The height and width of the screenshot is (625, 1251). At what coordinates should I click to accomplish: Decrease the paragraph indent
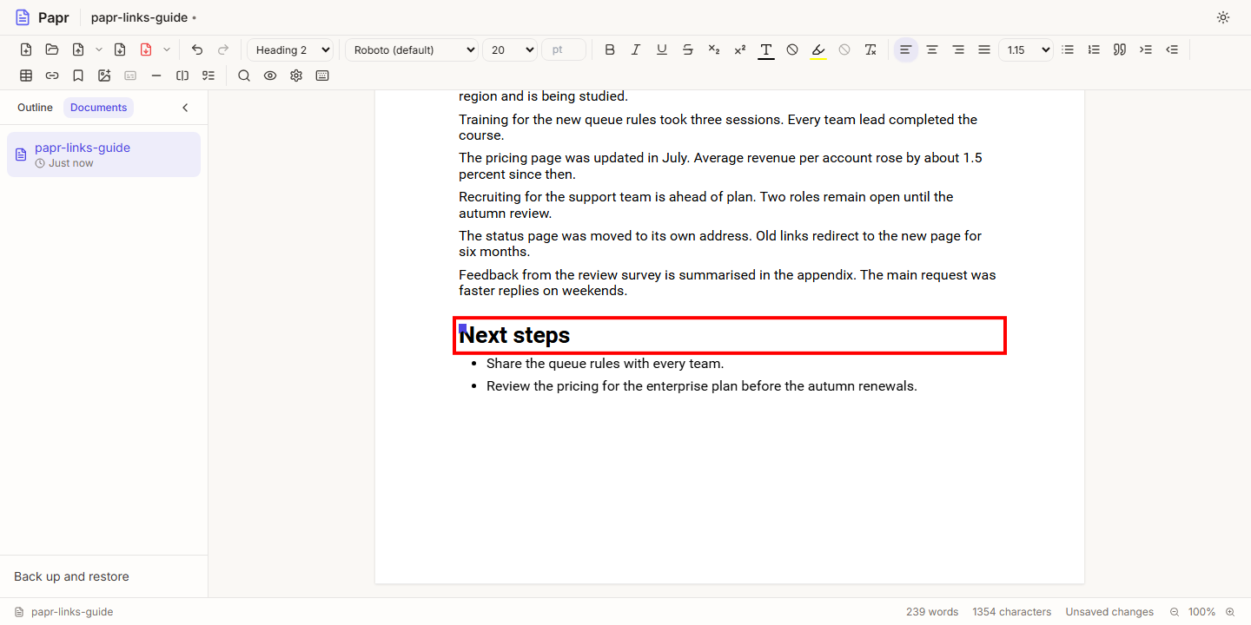[1172, 49]
